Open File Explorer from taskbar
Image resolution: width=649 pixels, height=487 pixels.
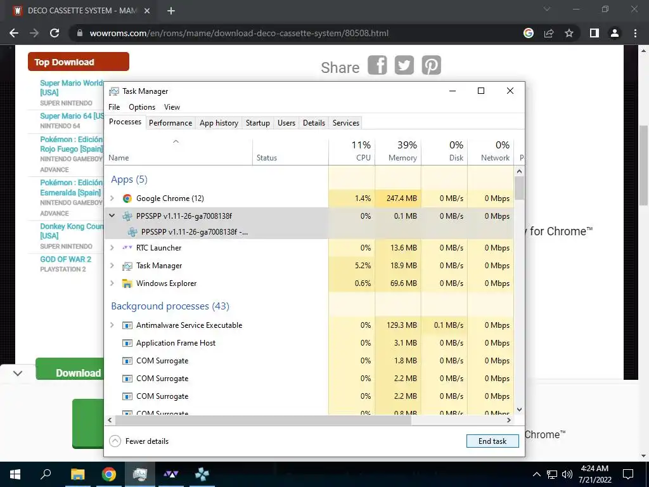[x=77, y=474]
